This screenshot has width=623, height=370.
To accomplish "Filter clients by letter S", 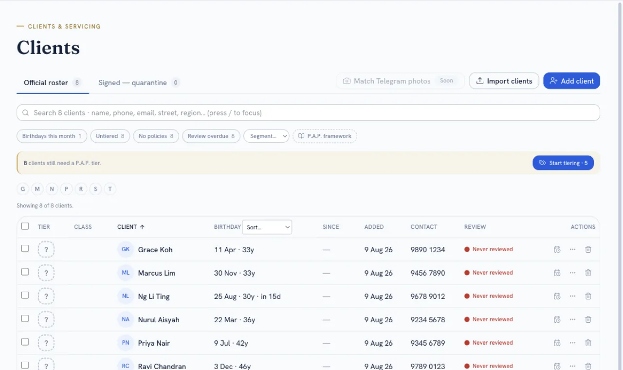I will click(96, 189).
